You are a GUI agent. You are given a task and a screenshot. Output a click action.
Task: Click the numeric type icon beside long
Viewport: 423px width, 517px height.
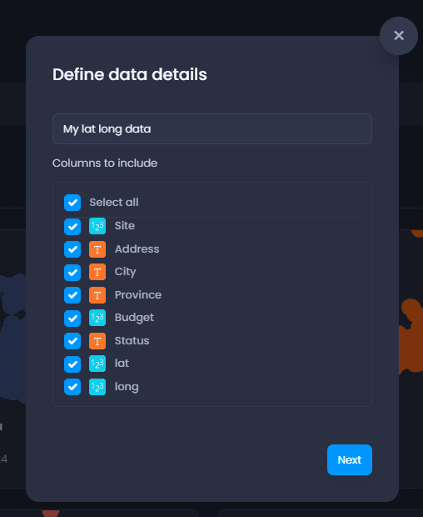[x=97, y=387]
